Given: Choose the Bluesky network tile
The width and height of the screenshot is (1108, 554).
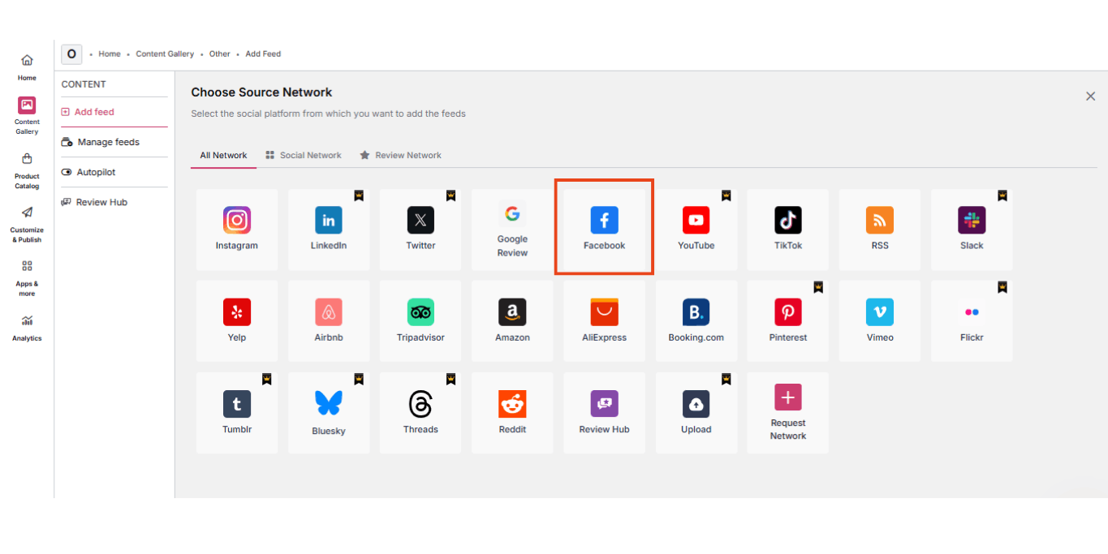Looking at the screenshot, I should 329,413.
